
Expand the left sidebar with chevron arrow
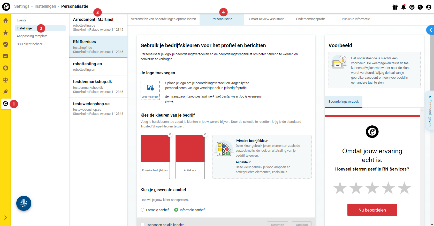click(5, 217)
